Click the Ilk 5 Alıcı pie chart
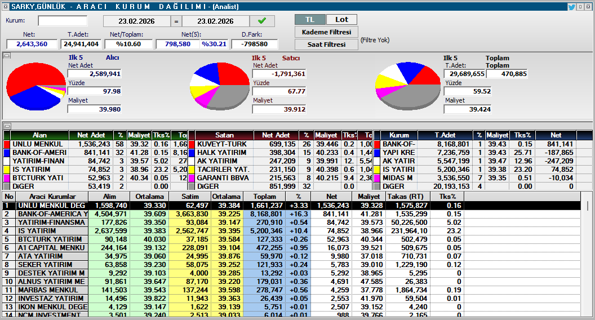595x320 pixels. click(x=36, y=87)
